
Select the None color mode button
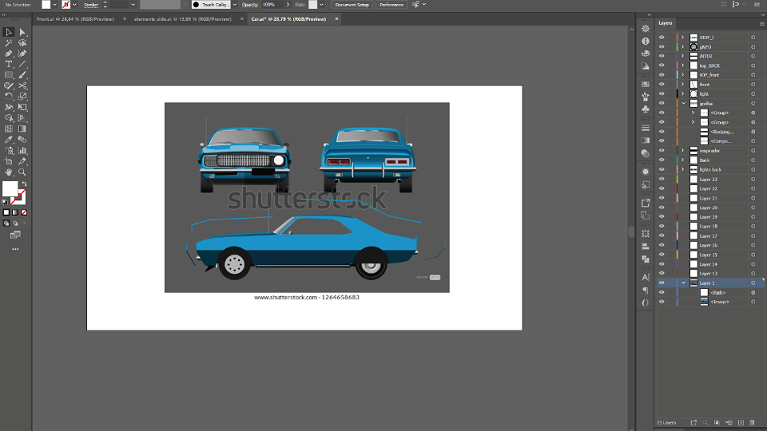[x=24, y=212]
